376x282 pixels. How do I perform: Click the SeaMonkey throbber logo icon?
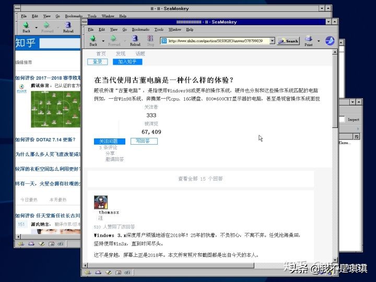click(x=330, y=41)
